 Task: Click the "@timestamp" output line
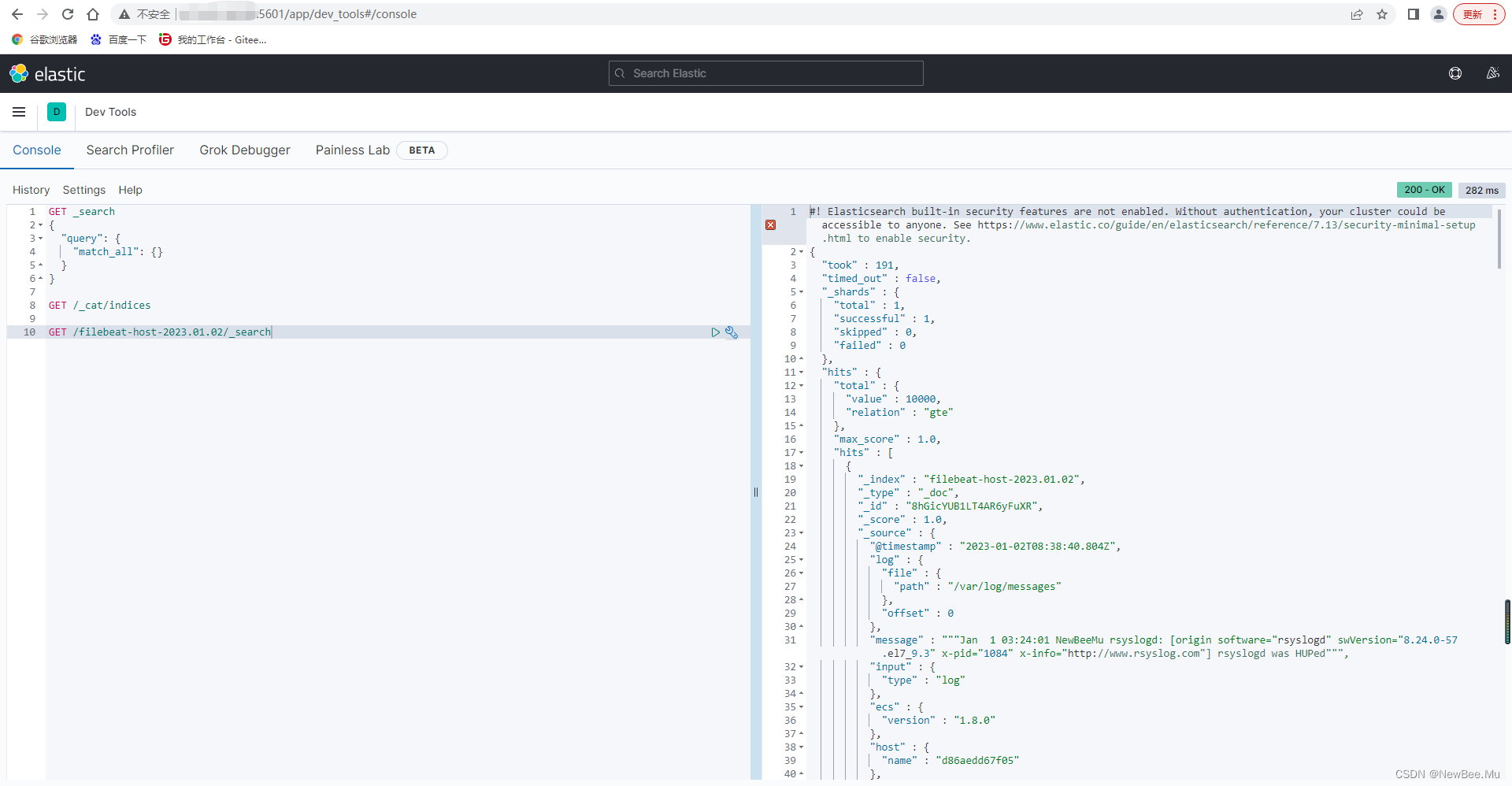click(x=995, y=547)
